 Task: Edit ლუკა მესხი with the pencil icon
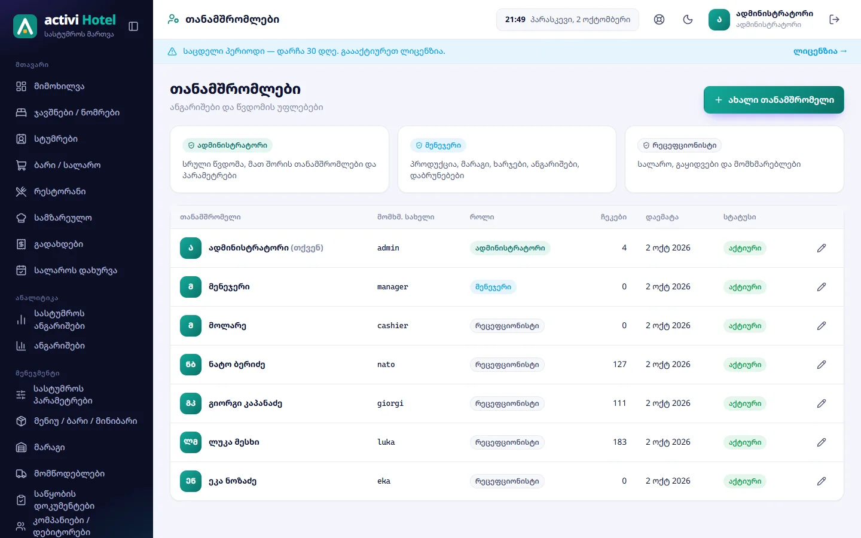(x=822, y=442)
